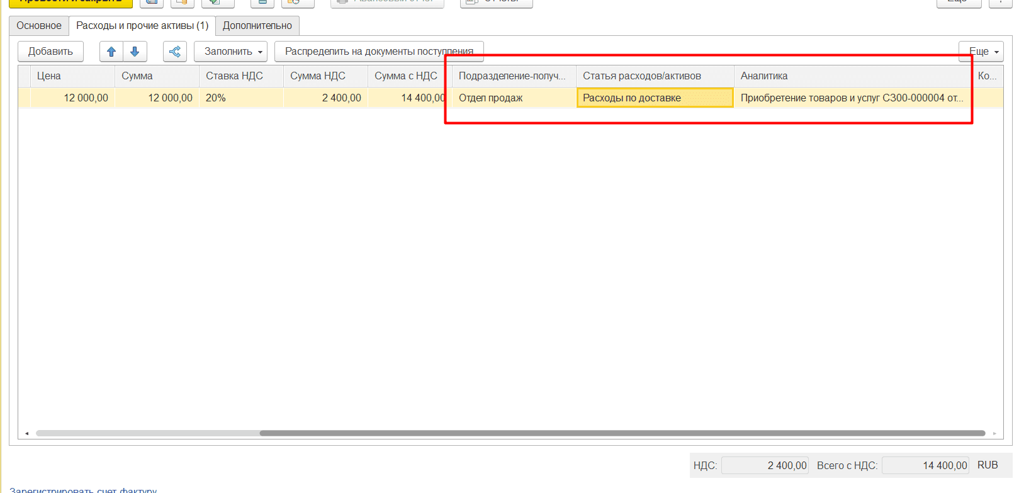Move the selected row down
This screenshot has height=493, width=1019.
[x=135, y=52]
